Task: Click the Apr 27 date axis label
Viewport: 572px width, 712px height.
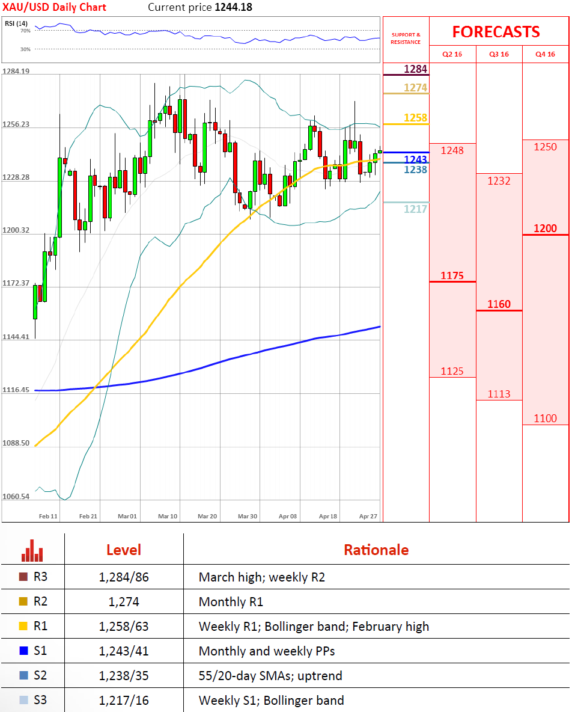Action: [368, 517]
